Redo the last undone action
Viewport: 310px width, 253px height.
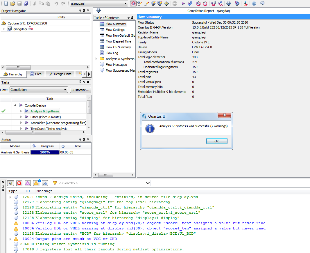(x=63, y=3)
